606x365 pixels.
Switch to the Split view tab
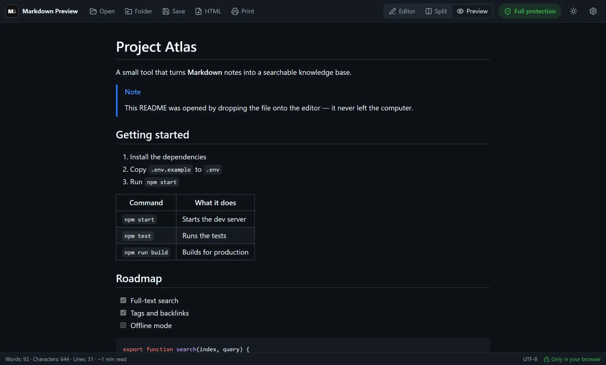pyautogui.click(x=436, y=11)
